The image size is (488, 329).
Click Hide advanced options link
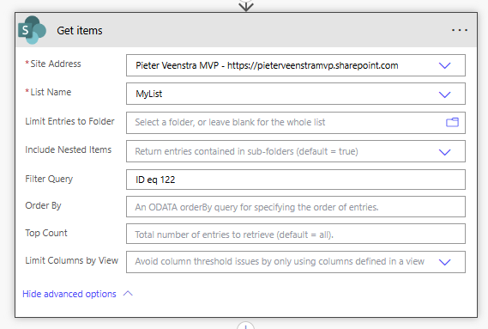pos(69,294)
